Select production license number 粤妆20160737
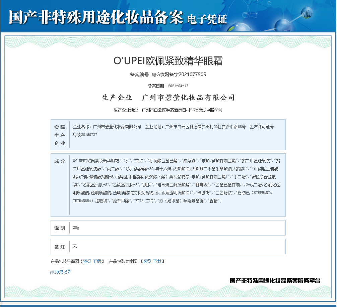337x307 pixels. 85,135
